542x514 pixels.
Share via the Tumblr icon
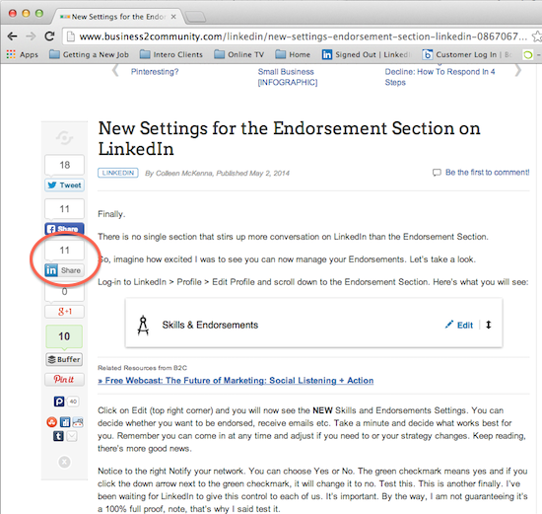58,436
